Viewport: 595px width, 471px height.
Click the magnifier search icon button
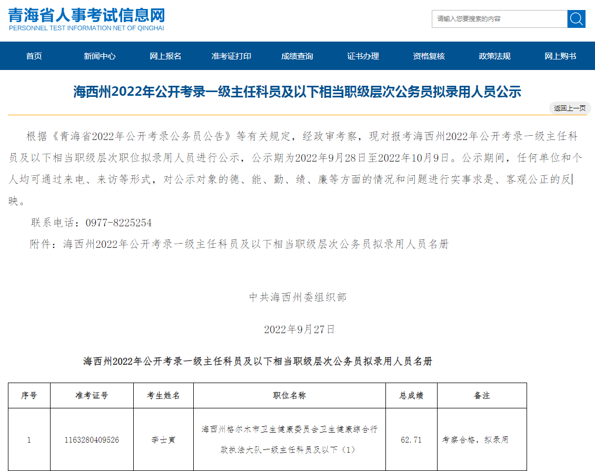coord(576,19)
